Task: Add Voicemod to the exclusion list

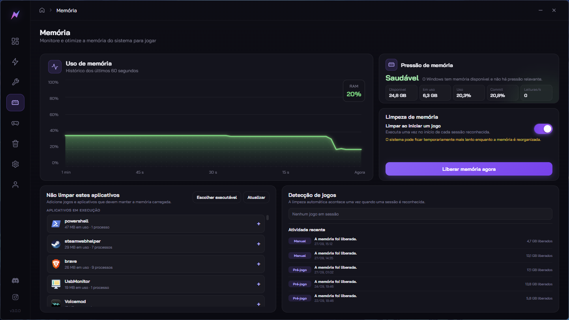Action: (259, 304)
